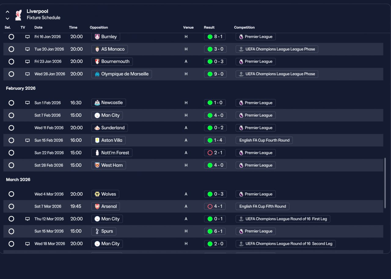
Task: Select the AS Monaco fixture radio button
Action: point(11,49)
